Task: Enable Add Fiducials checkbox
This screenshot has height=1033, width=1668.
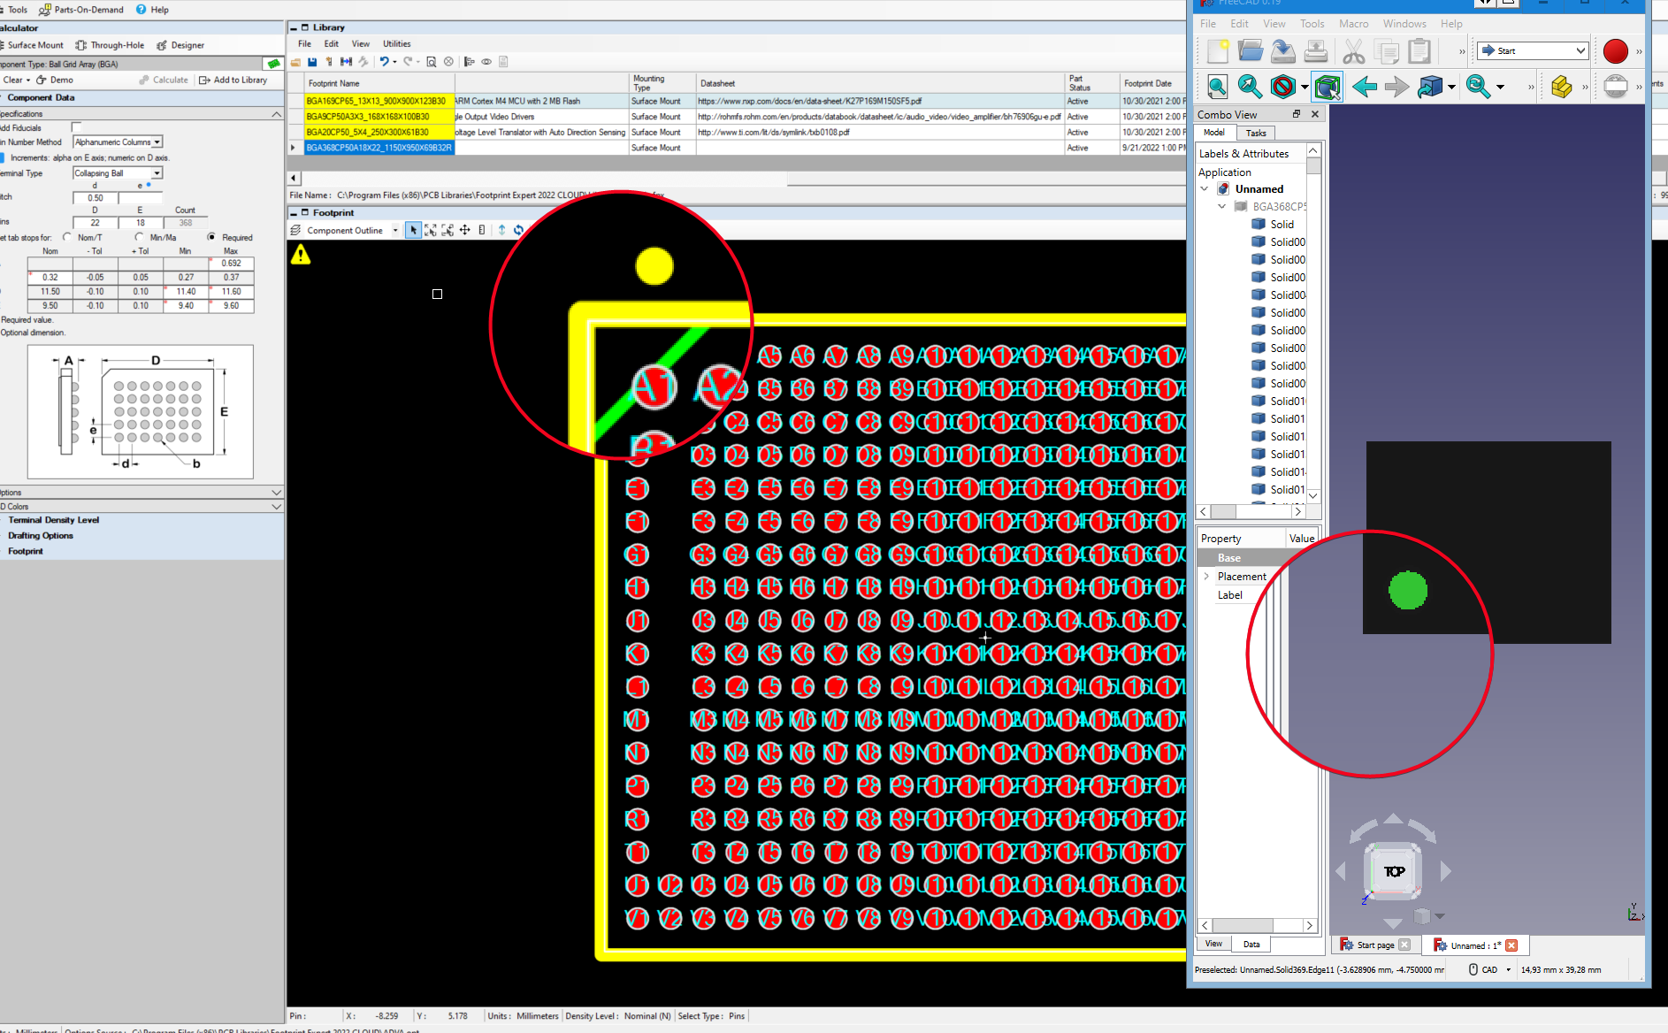Action: coord(76,127)
